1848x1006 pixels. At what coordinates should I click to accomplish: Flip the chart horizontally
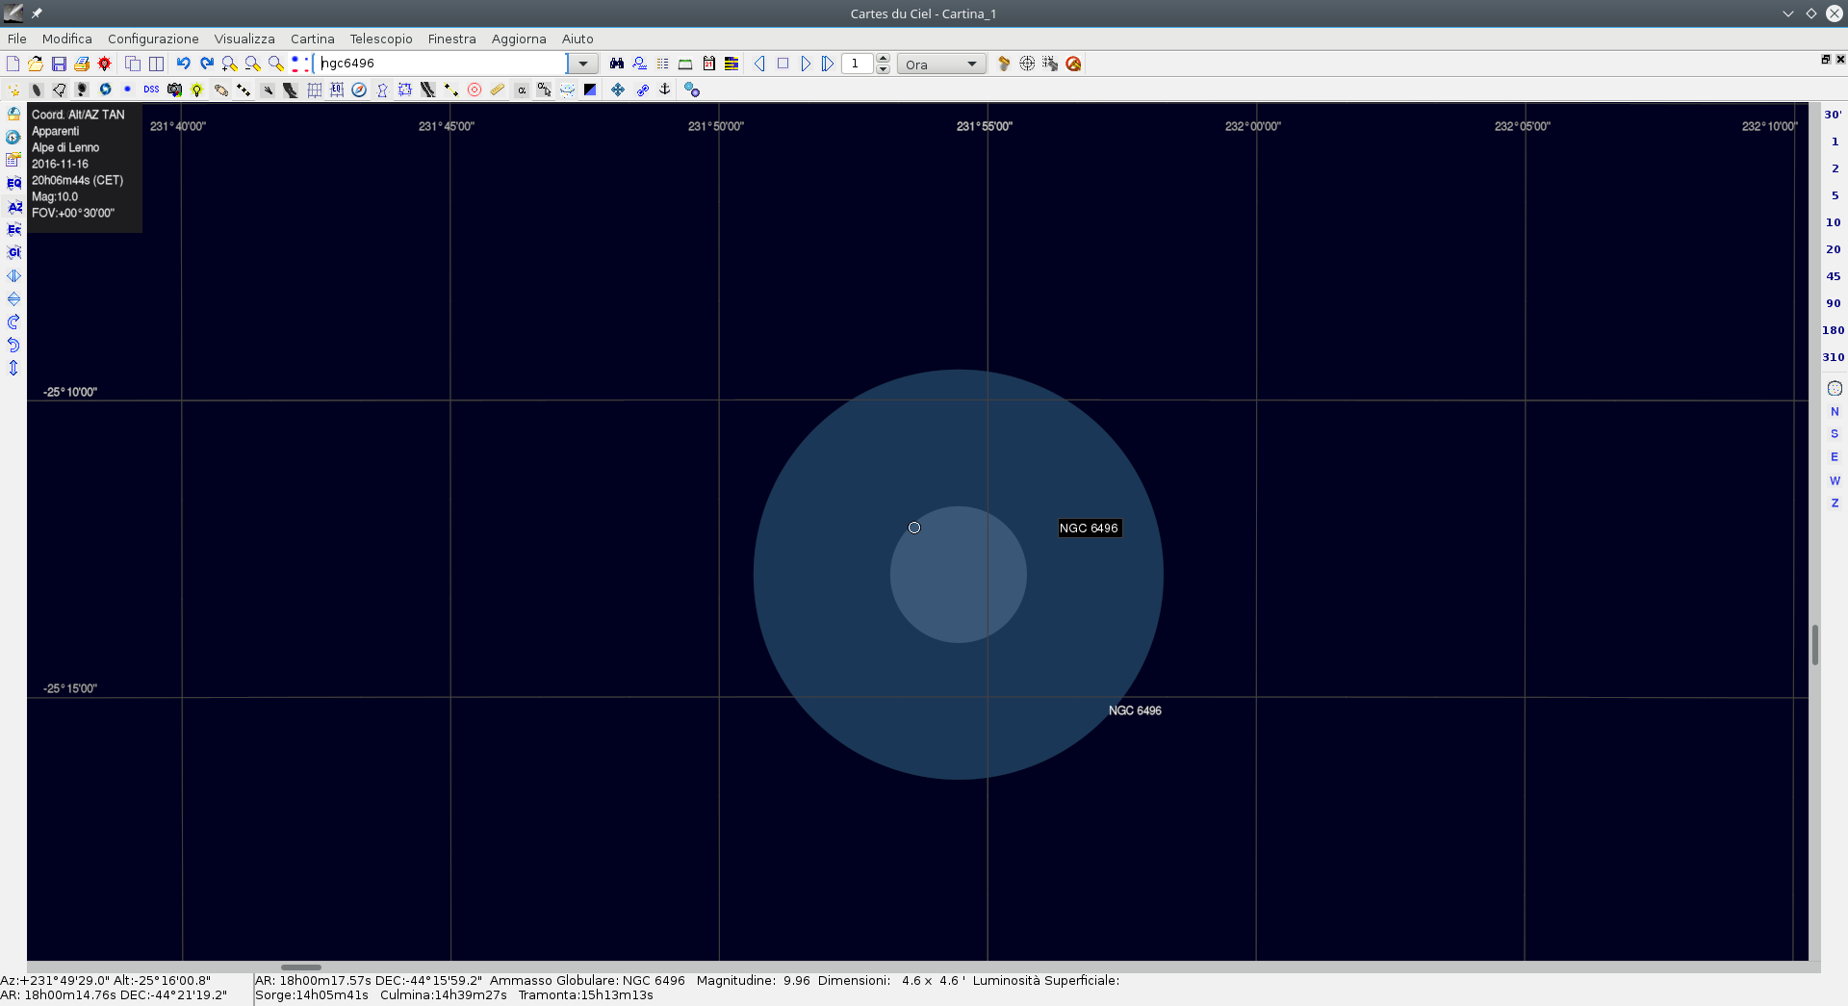13,275
